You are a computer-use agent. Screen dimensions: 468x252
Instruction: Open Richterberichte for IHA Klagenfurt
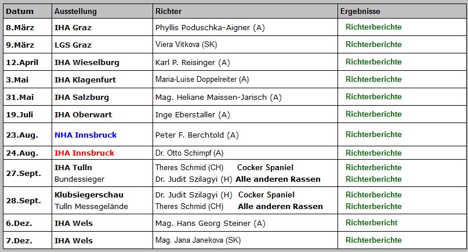pyautogui.click(x=373, y=80)
